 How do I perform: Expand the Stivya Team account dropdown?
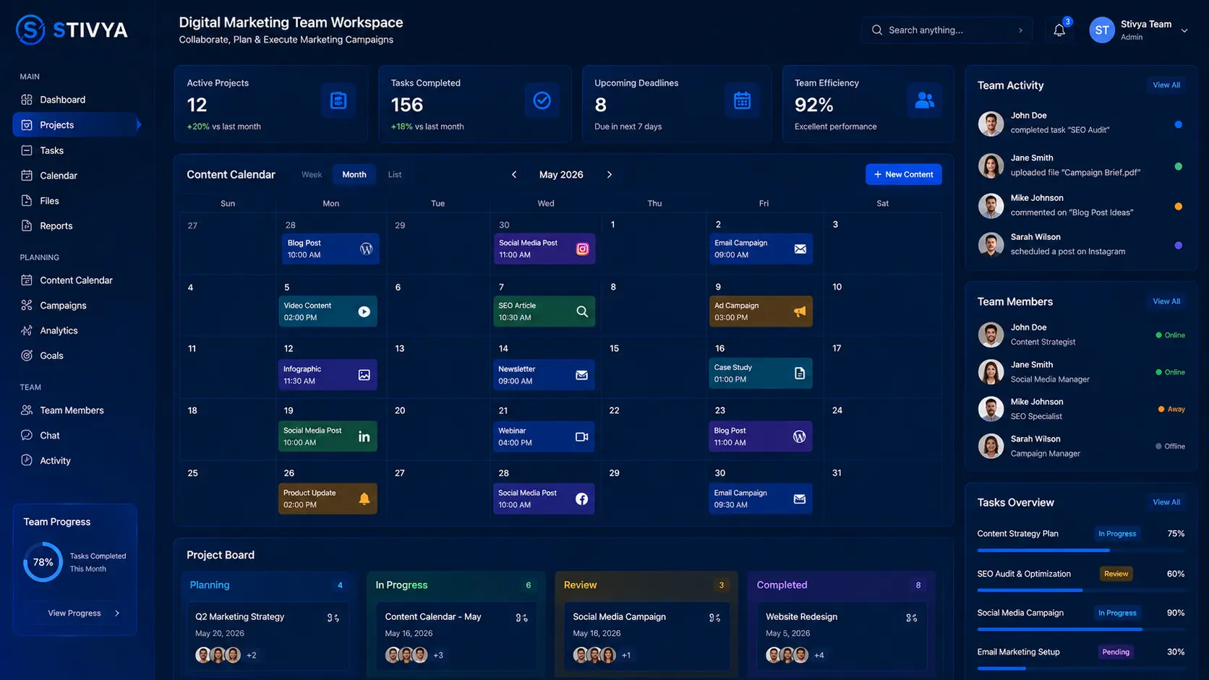click(x=1184, y=30)
